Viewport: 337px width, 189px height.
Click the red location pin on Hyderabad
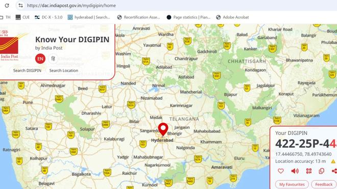(x=163, y=129)
